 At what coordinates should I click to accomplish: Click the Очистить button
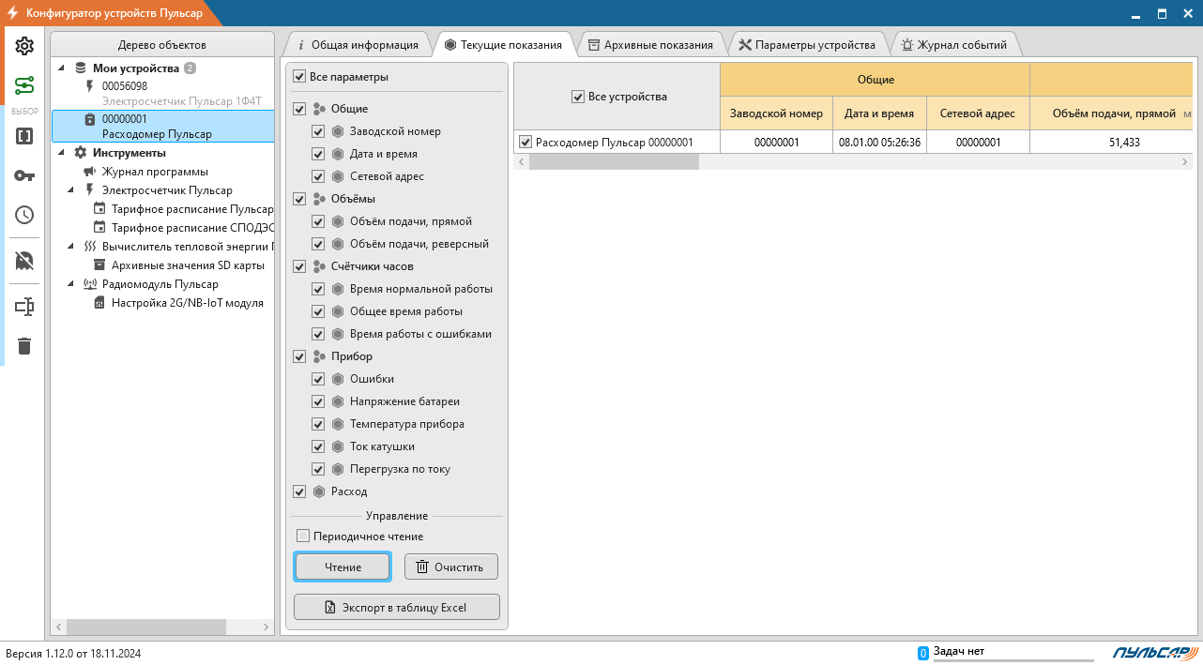(451, 567)
